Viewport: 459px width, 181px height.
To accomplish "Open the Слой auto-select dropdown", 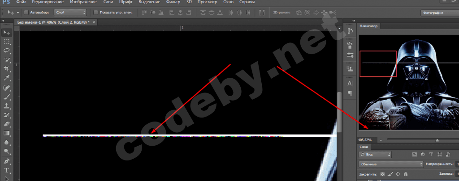I will click(x=70, y=13).
